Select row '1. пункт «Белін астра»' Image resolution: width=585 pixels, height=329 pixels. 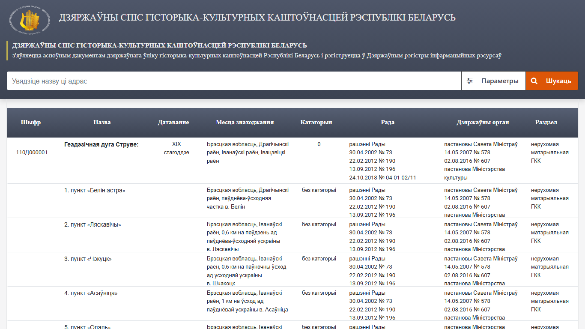tap(95, 190)
